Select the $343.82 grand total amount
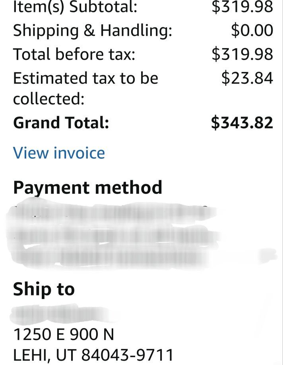The image size is (283, 365). click(242, 123)
